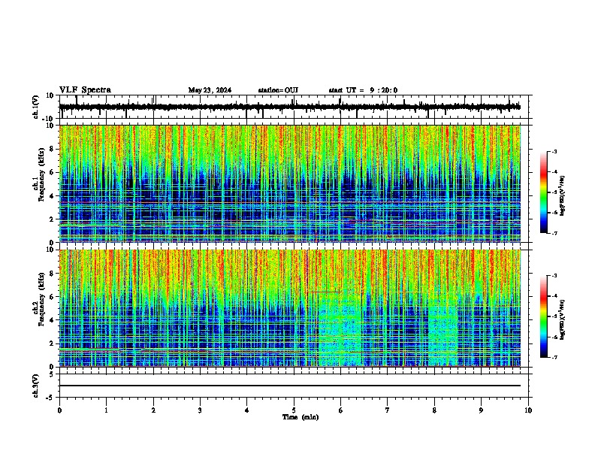Click the "start UT = 9 : 20: 0" text
The height and width of the screenshot is (460, 595).
tap(363, 90)
